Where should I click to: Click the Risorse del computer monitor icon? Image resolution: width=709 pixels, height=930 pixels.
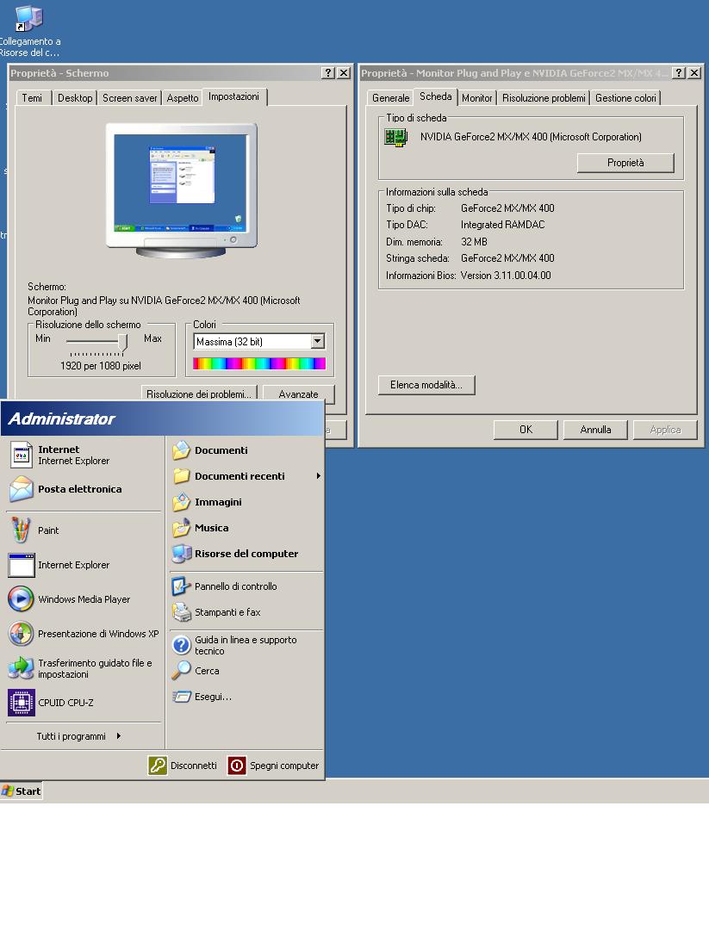pos(181,554)
